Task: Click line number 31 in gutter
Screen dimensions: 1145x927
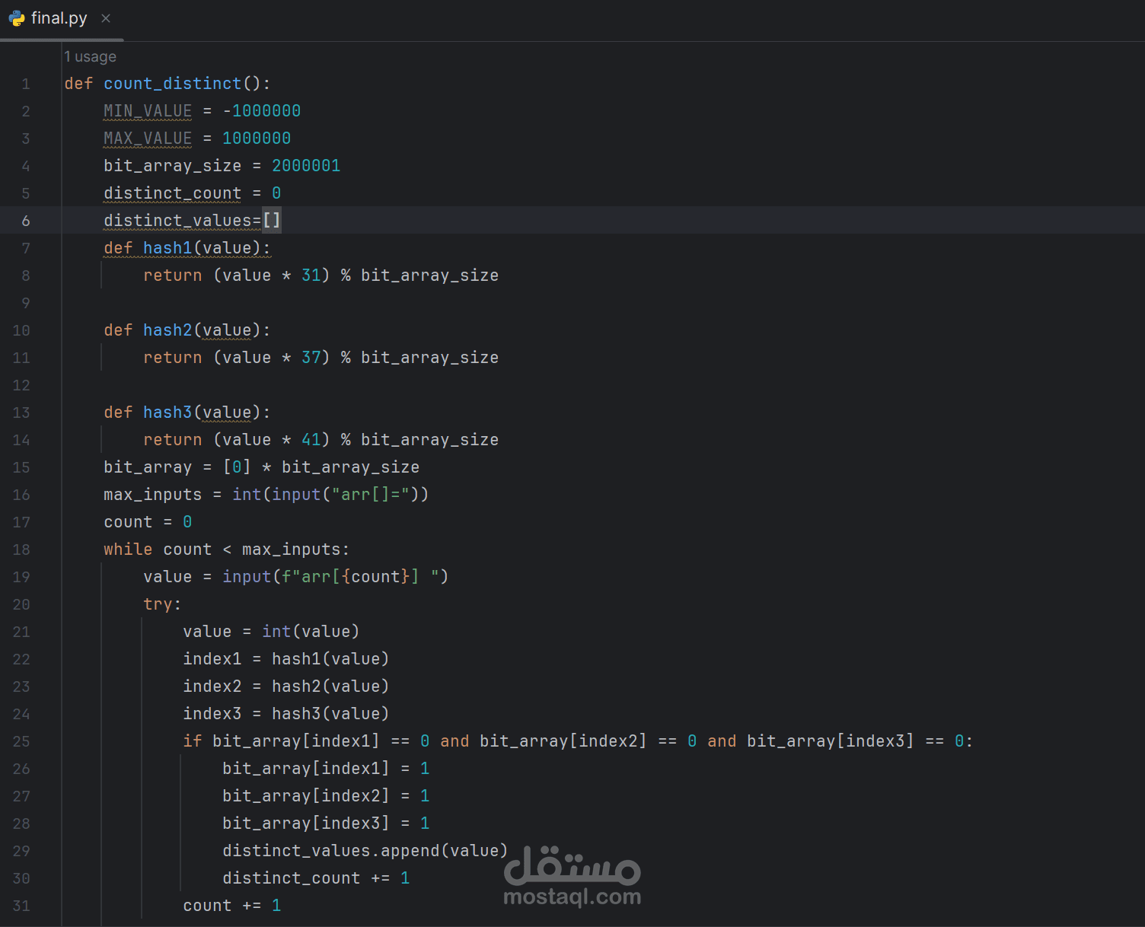Action: click(21, 906)
